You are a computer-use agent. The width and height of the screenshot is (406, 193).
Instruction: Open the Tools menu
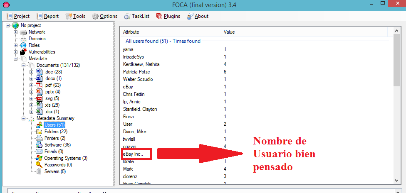coord(75,16)
